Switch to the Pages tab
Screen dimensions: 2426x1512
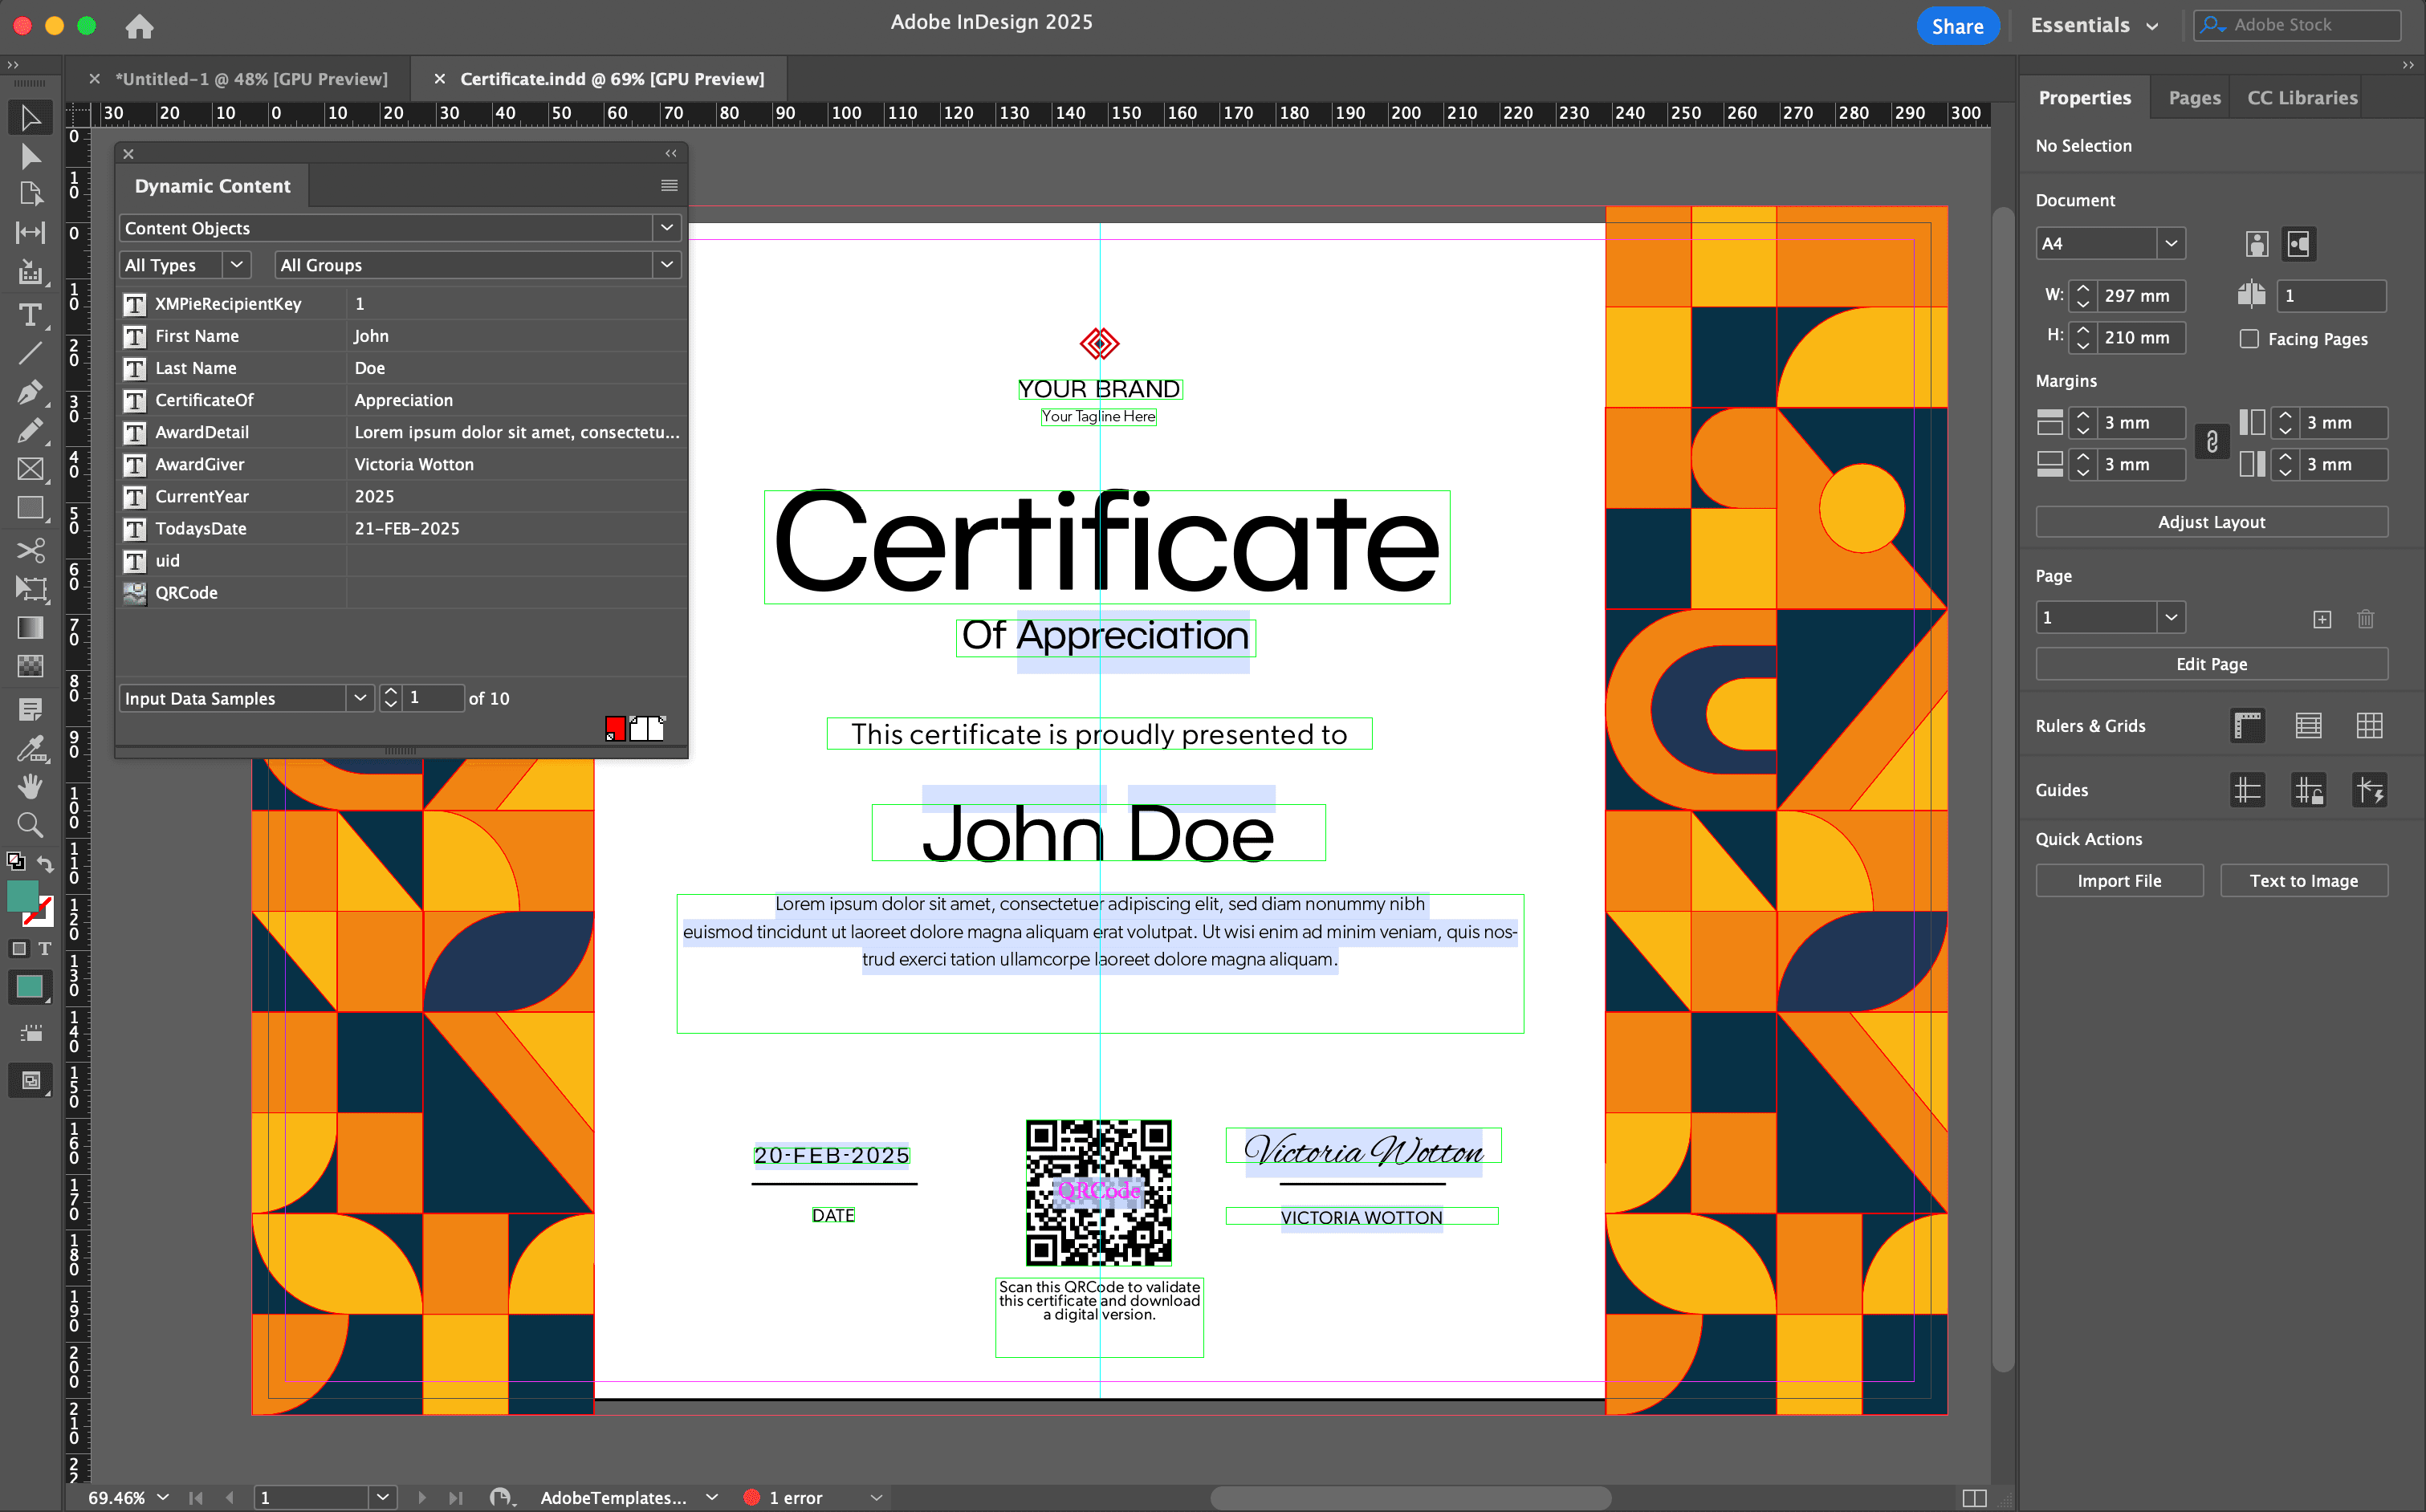(2193, 97)
